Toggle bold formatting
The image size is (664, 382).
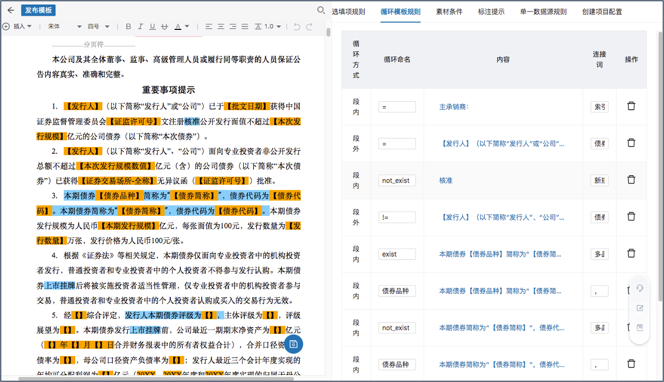click(128, 27)
